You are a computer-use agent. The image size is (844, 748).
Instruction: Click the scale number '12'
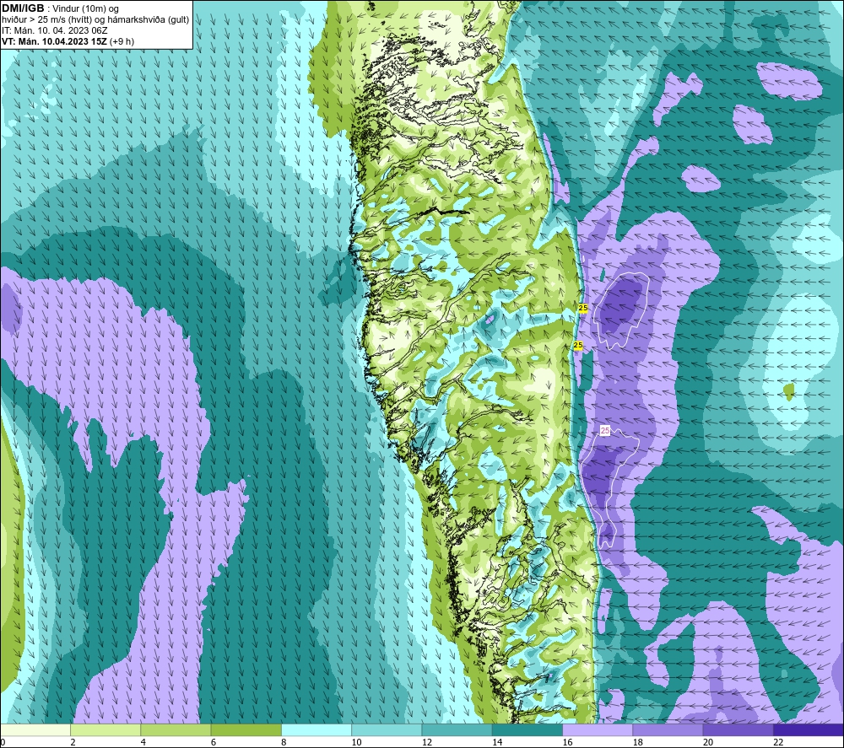tap(427, 742)
